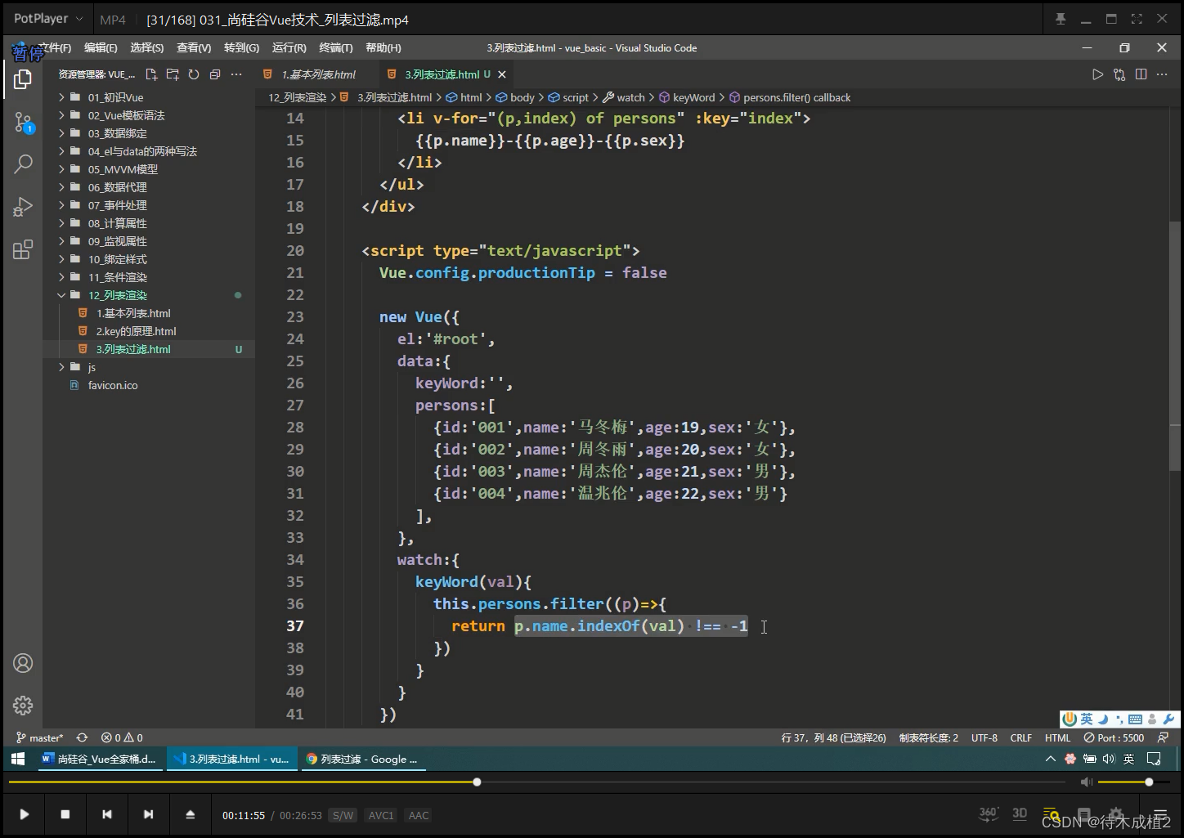Click the watch segment in the breadcrumb
Image resolution: width=1184 pixels, height=838 pixels.
[624, 97]
